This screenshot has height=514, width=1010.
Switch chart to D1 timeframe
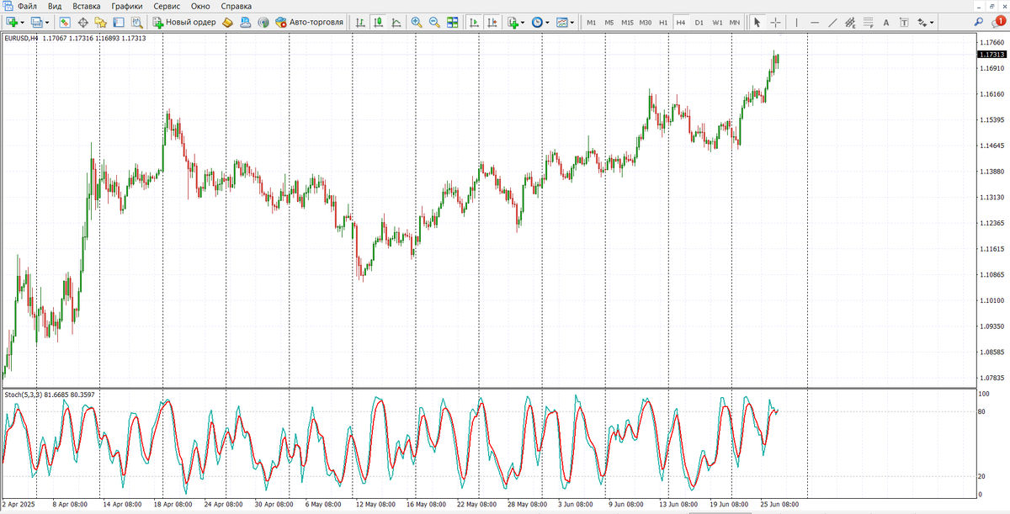click(699, 23)
